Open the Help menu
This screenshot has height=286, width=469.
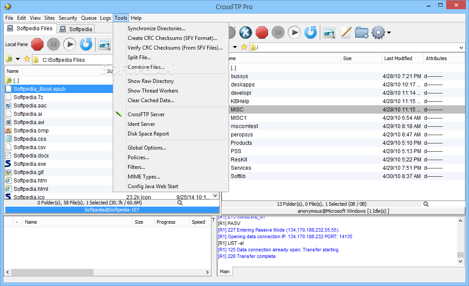point(136,18)
